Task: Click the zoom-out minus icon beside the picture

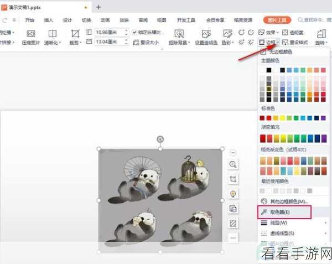Action: click(x=233, y=152)
